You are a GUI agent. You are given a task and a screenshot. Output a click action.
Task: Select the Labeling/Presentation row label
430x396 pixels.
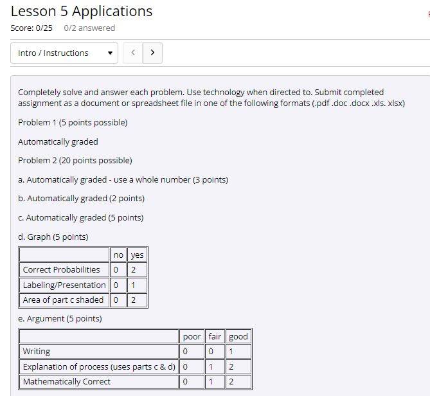pyautogui.click(x=64, y=285)
